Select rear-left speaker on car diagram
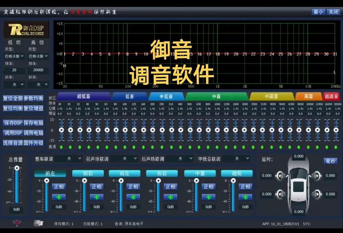Viewport: 343px width, 233px height. point(280,194)
